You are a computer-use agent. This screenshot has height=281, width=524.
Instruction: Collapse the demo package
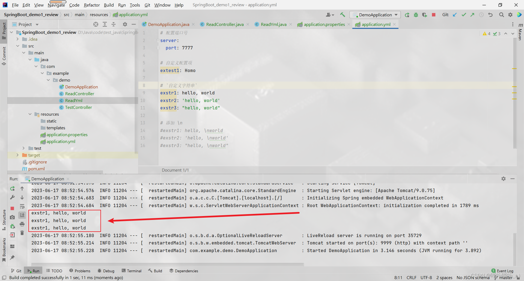[48, 80]
